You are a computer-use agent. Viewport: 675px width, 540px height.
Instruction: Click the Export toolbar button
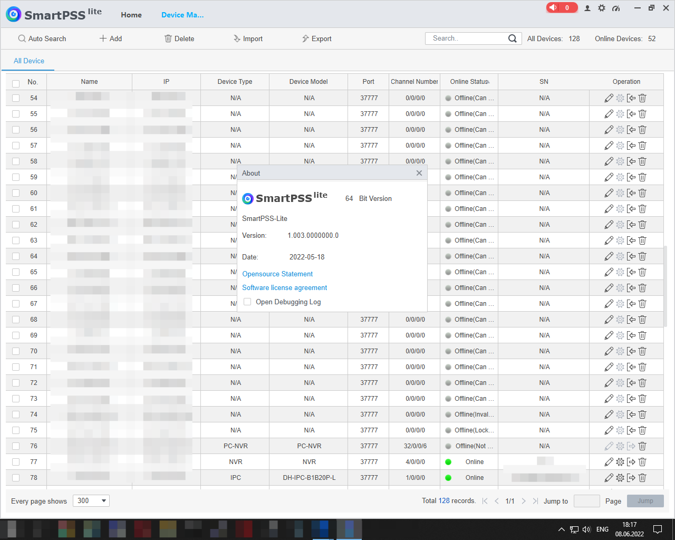[316, 38]
